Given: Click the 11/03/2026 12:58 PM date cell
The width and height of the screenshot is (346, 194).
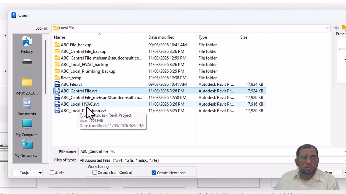Looking at the screenshot, I should (167, 98).
